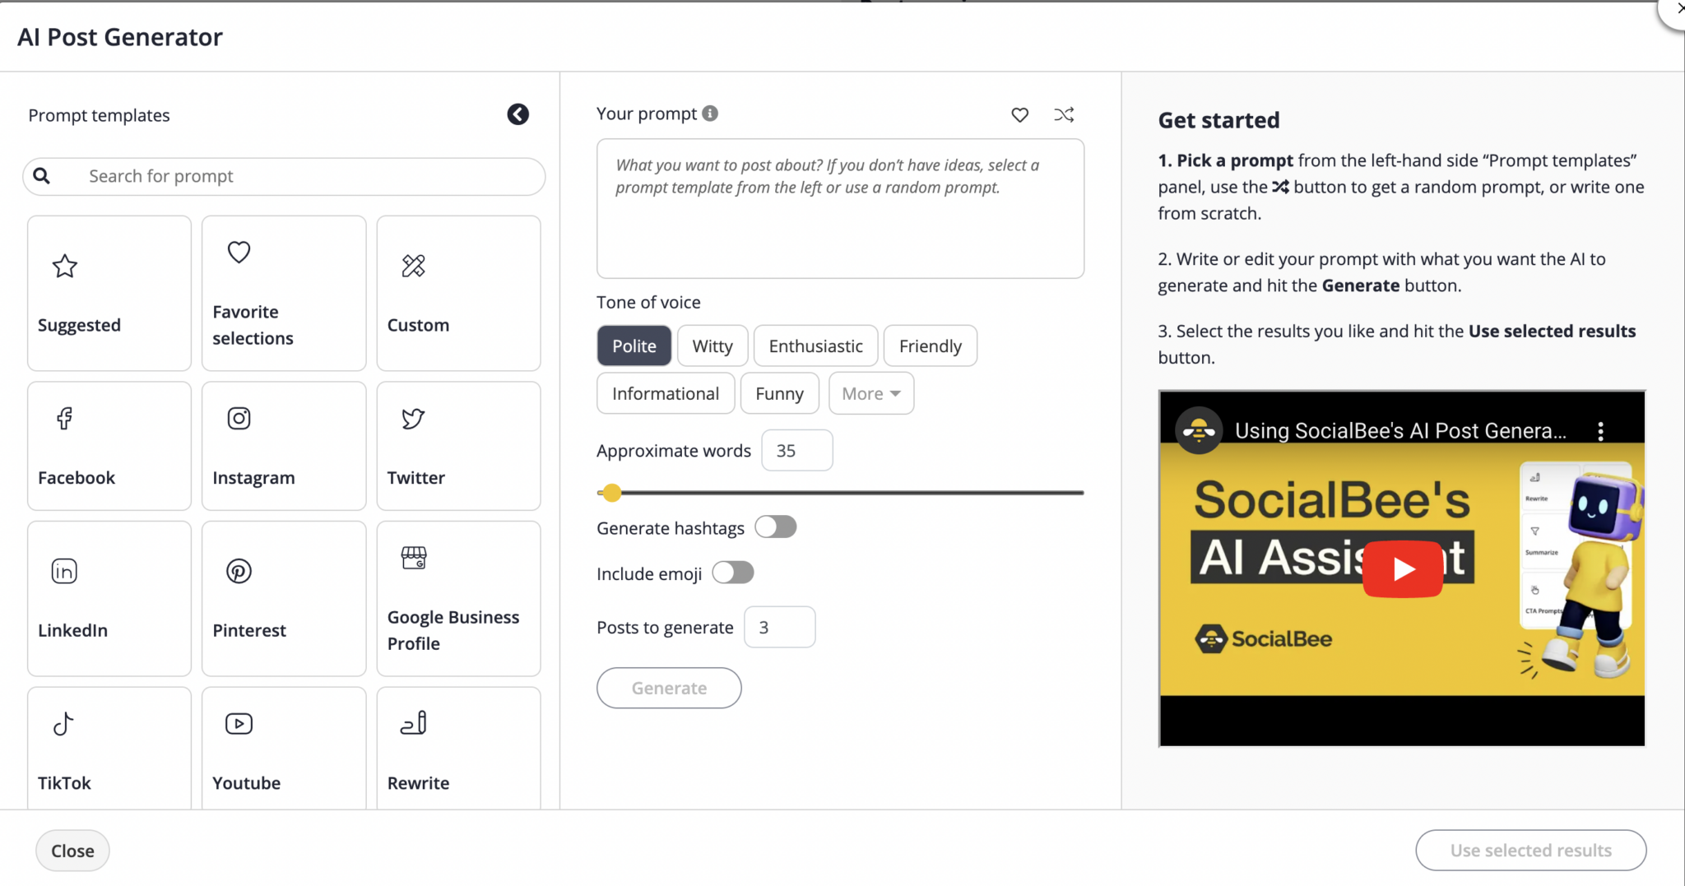
Task: Collapse the Prompt templates panel
Action: (518, 114)
